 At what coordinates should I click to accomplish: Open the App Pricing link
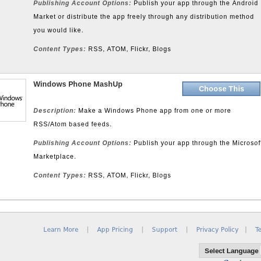tap(115, 230)
